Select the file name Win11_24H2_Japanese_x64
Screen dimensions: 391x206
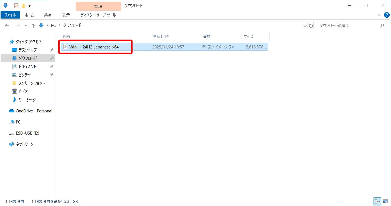pos(94,47)
